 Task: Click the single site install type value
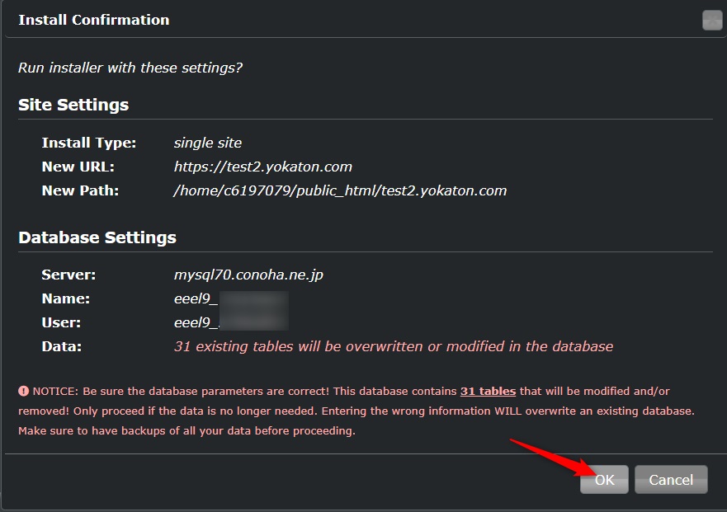click(x=208, y=143)
